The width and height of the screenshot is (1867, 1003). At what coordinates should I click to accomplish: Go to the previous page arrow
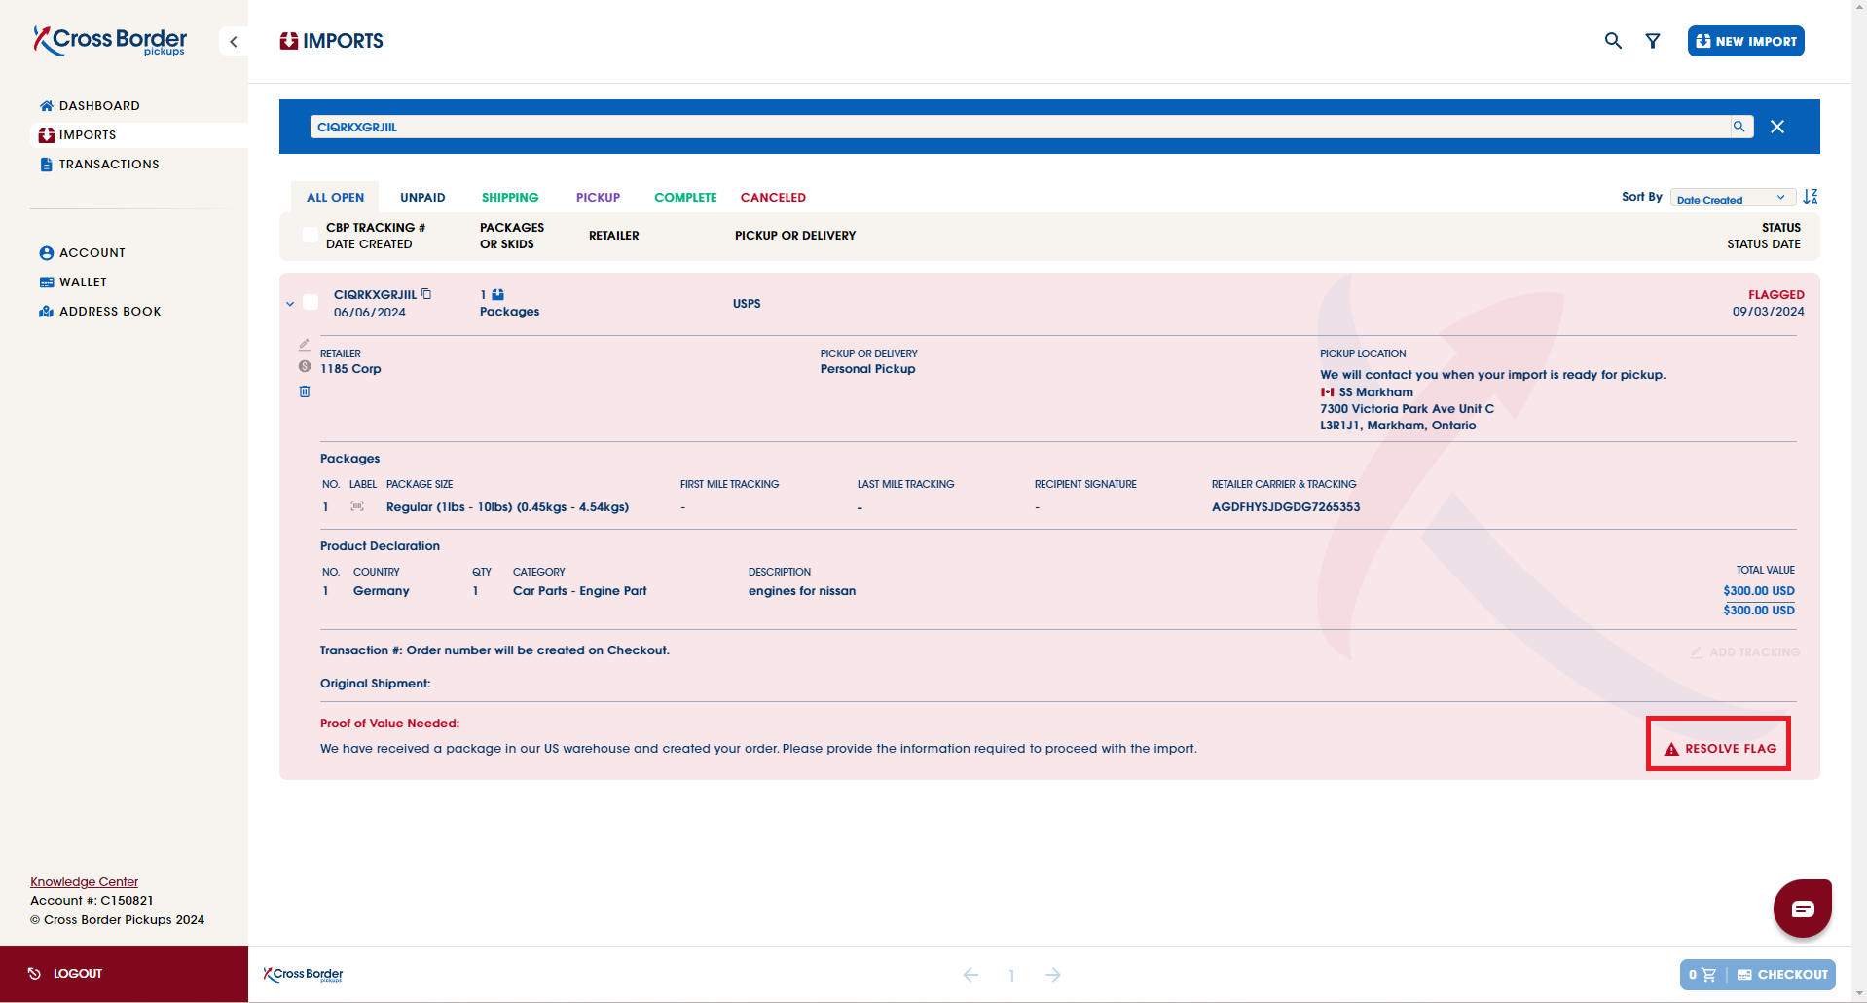tap(970, 975)
